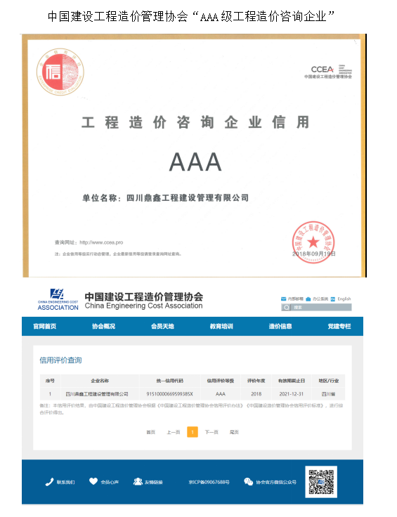Screen dimensions: 397x517
Task: Click the AAA rating cell in the table
Action: [x=220, y=393]
